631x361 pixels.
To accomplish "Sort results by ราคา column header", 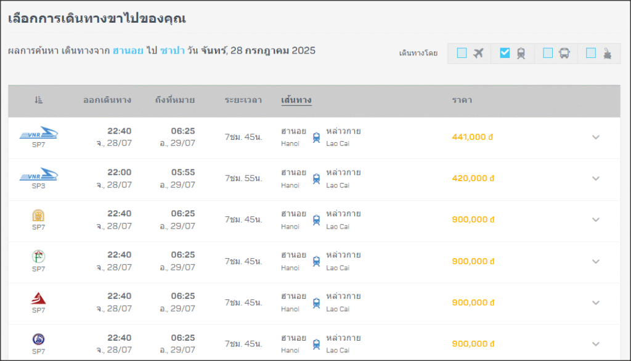I will tap(462, 100).
